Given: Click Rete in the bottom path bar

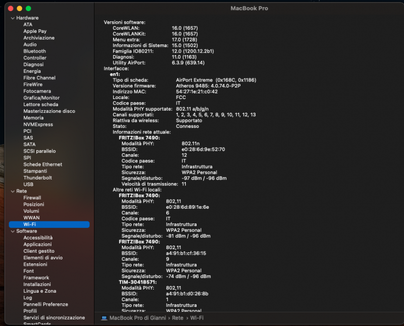Looking at the screenshot, I should tap(178, 318).
